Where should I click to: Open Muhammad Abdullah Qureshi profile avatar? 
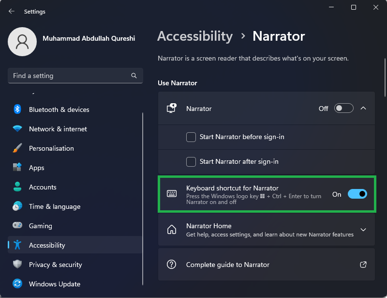pyautogui.click(x=22, y=42)
